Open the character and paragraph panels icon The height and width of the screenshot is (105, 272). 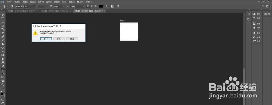(112, 6)
